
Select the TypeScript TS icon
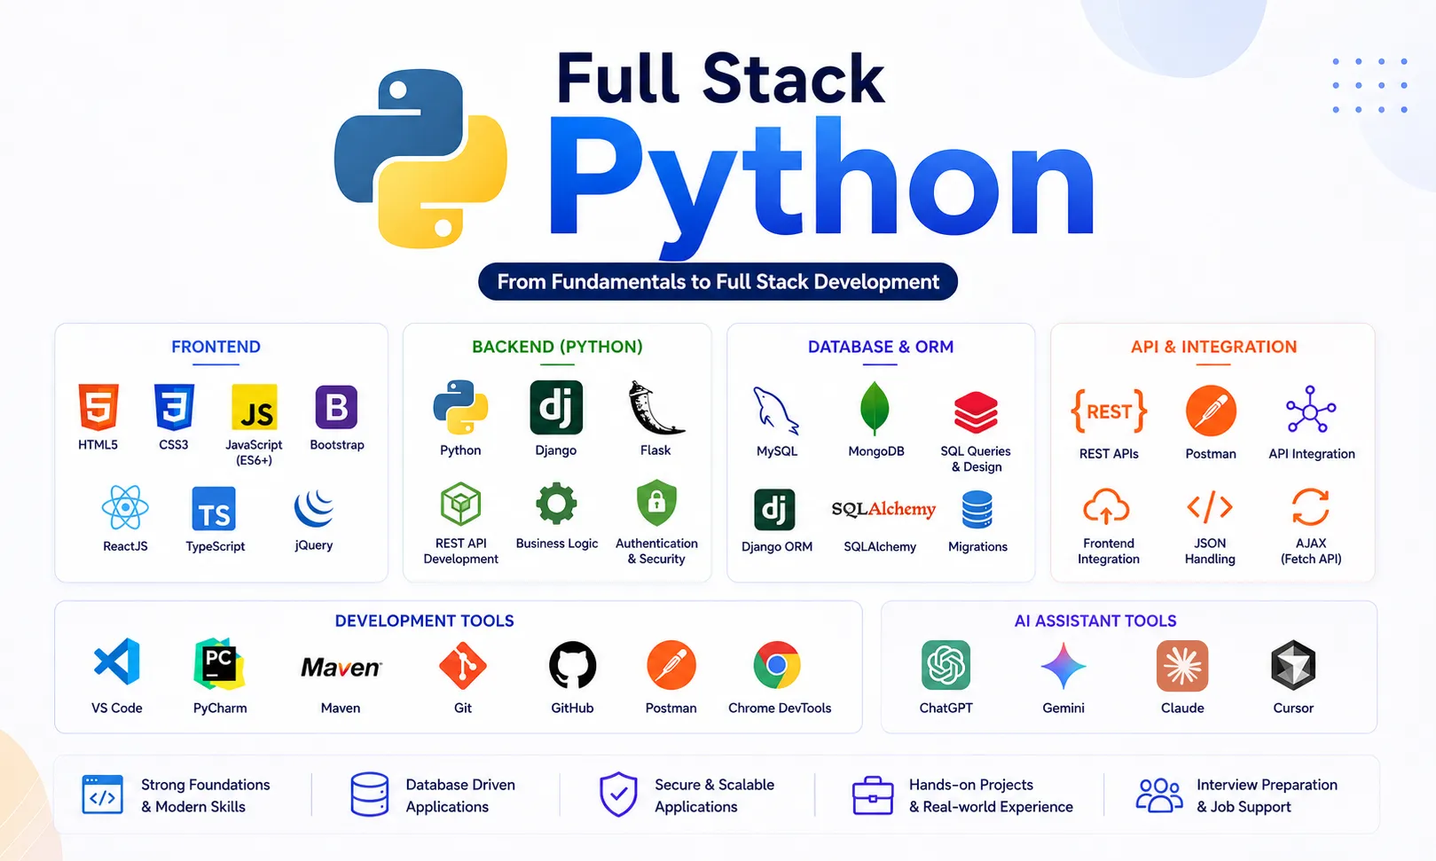click(214, 509)
